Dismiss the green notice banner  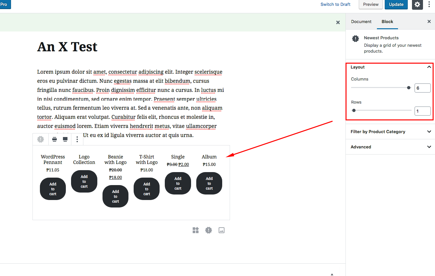338,22
